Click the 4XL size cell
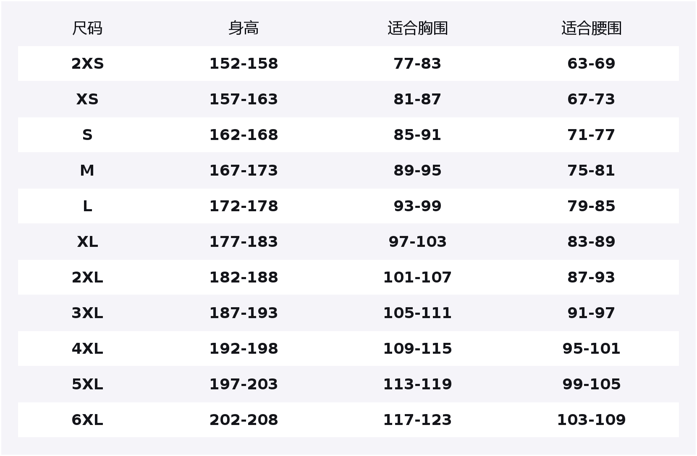Viewport: 697px width, 456px height. [x=87, y=349]
